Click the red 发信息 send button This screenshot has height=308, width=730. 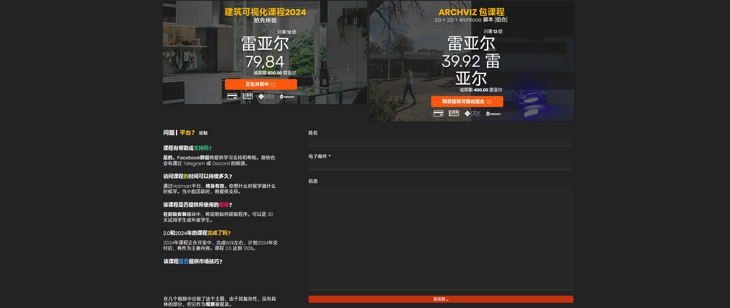441,299
